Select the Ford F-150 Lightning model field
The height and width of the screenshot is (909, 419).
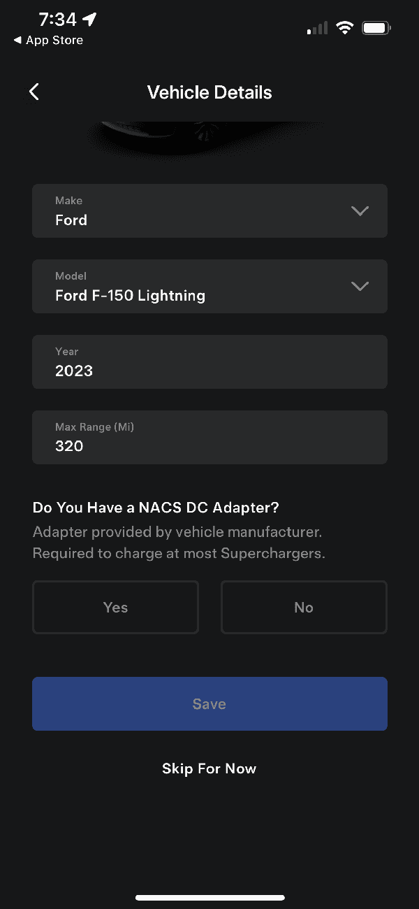click(196, 287)
